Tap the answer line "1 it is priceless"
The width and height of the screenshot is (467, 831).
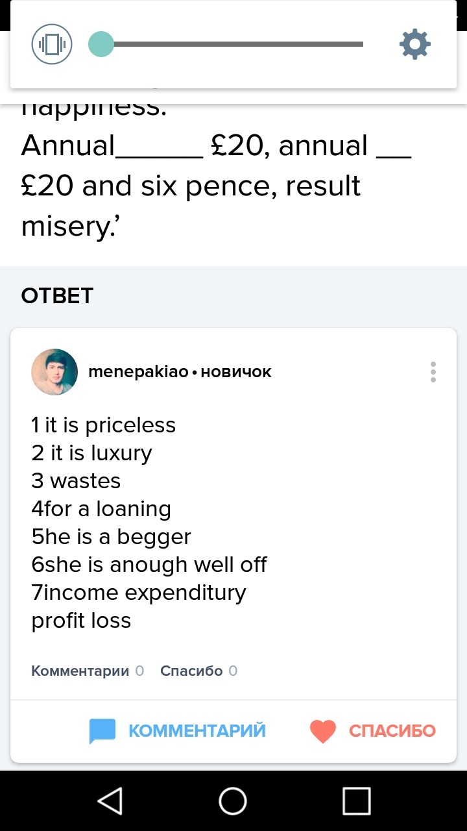[x=104, y=425]
